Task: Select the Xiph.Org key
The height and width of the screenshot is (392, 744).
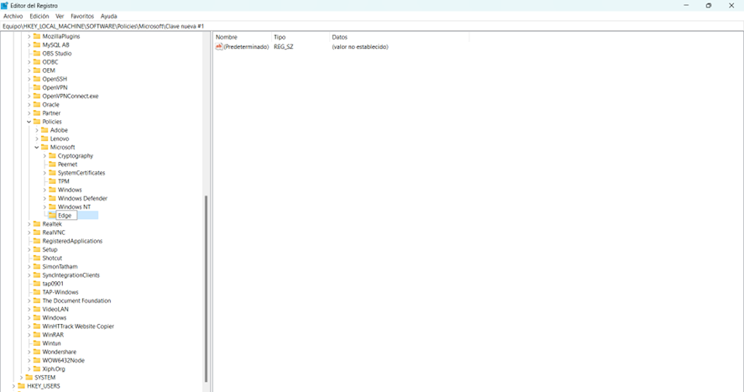Action: (x=54, y=369)
